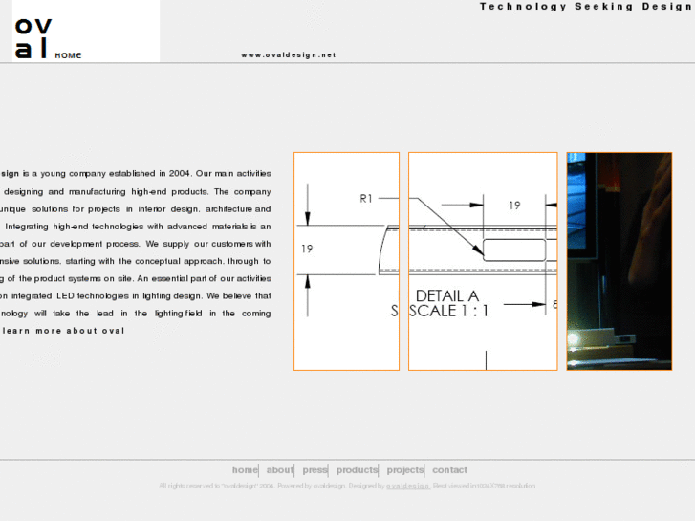Go to the about page
The height and width of the screenshot is (521, 695).
coord(280,470)
